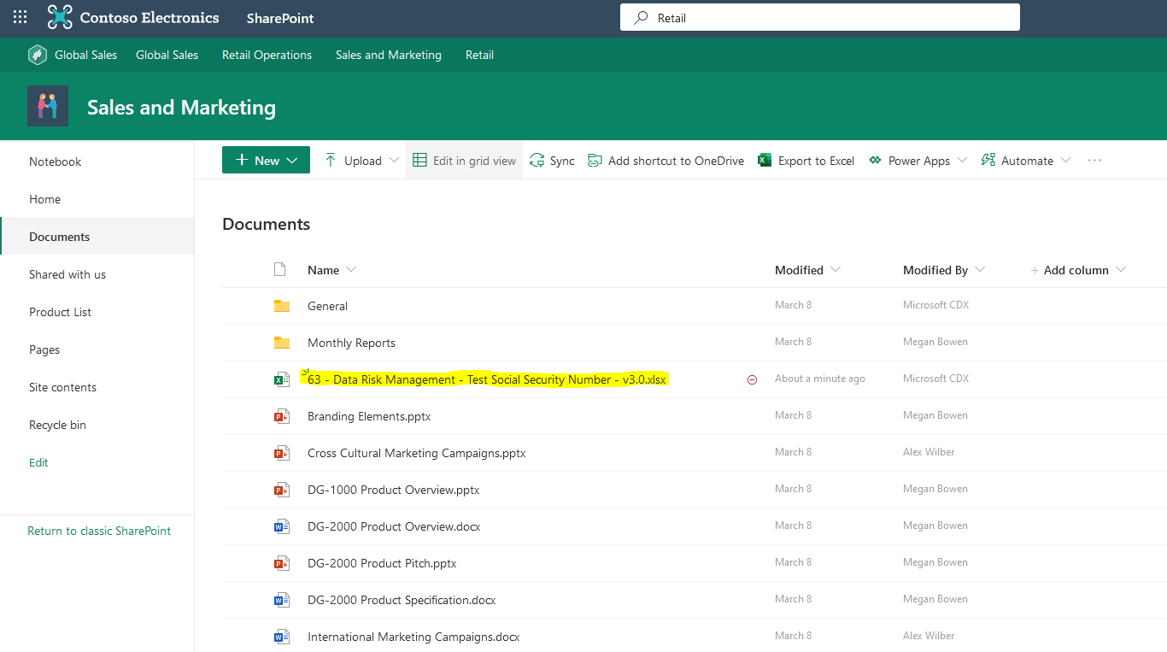Click the General folder icon
This screenshot has height=652, width=1167.
pos(282,306)
